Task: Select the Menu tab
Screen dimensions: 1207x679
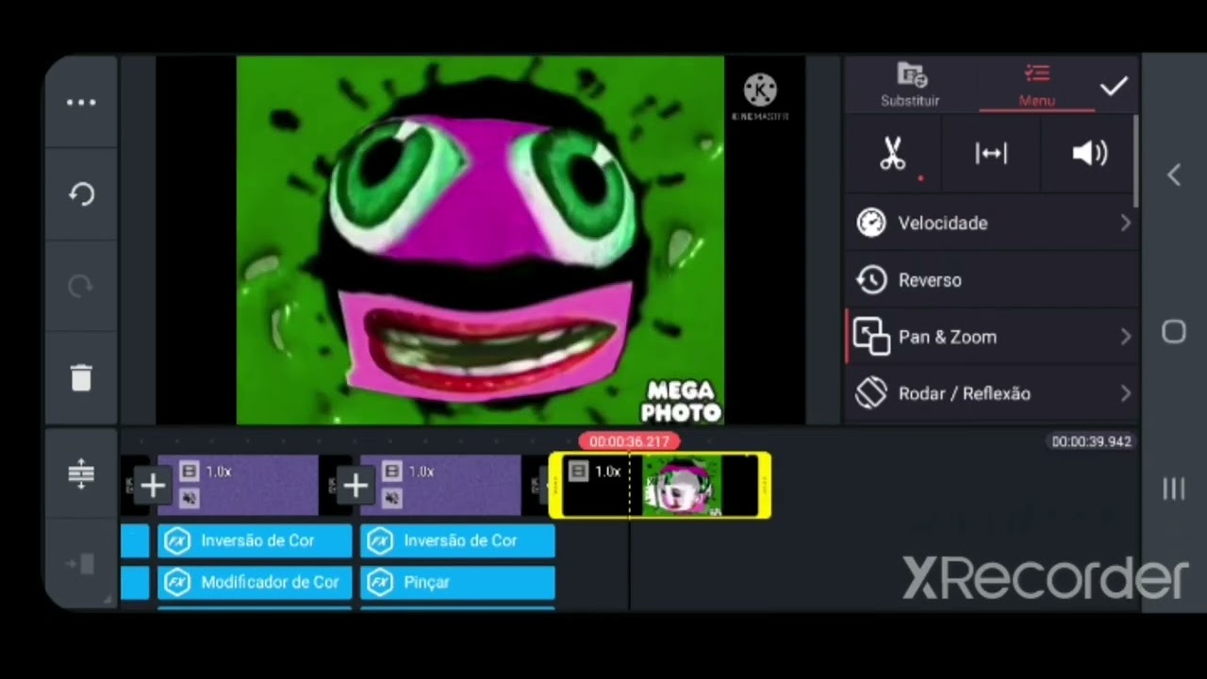Action: click(x=1036, y=86)
